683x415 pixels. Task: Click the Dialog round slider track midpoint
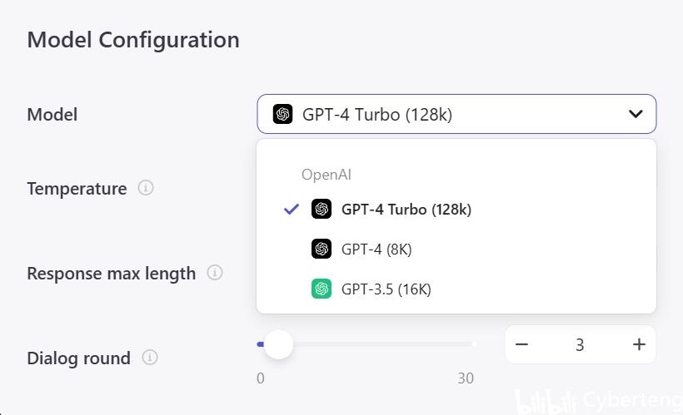click(367, 343)
